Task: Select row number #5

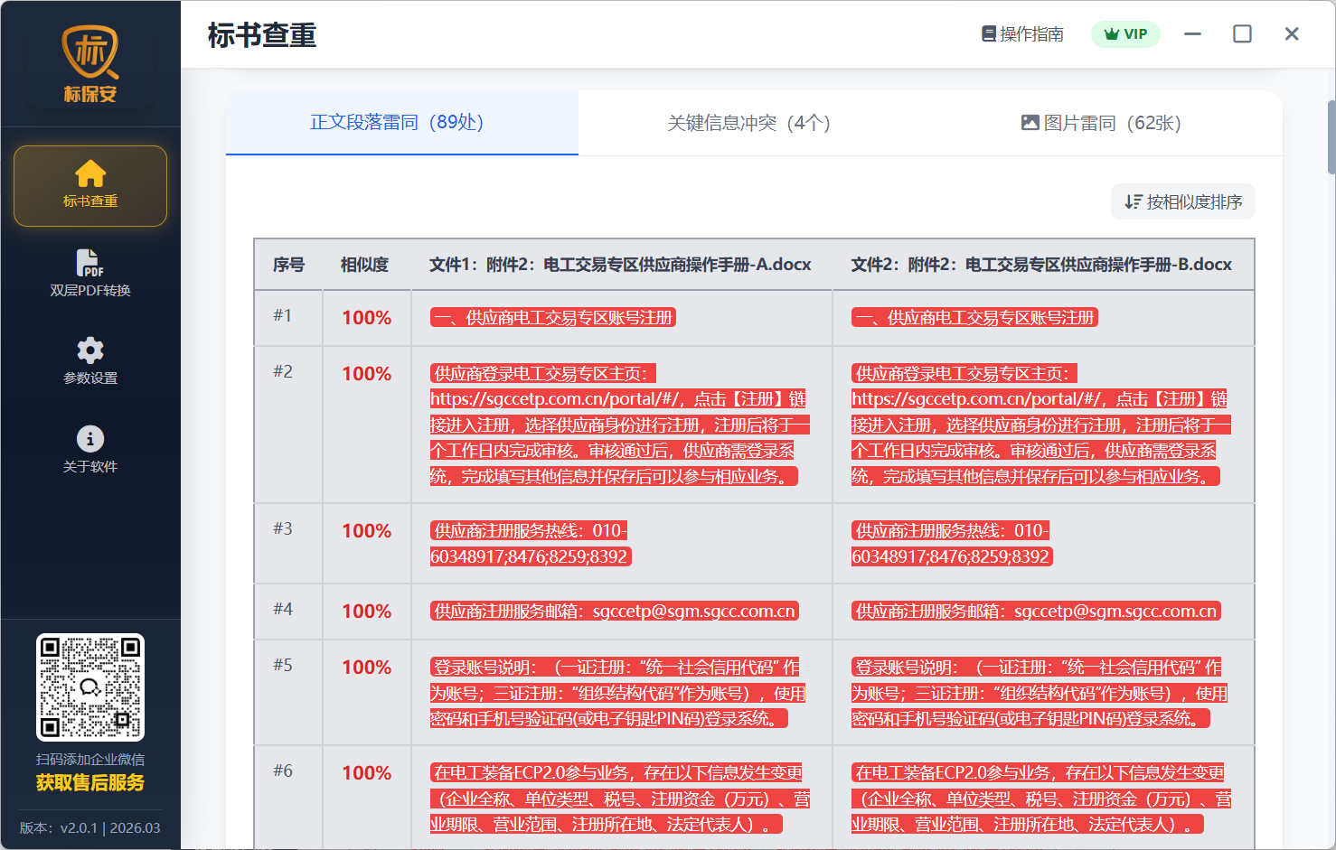Action: (283, 665)
